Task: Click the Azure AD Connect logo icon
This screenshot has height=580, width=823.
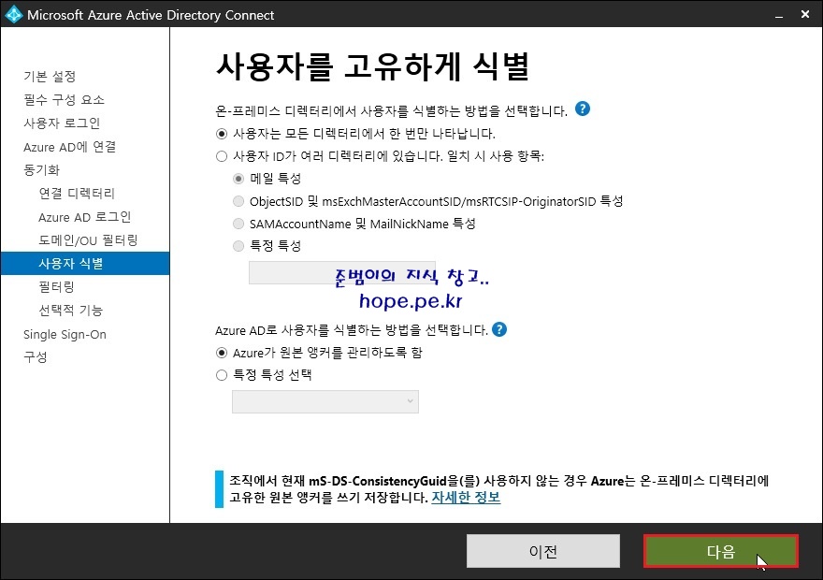Action: pos(13,14)
